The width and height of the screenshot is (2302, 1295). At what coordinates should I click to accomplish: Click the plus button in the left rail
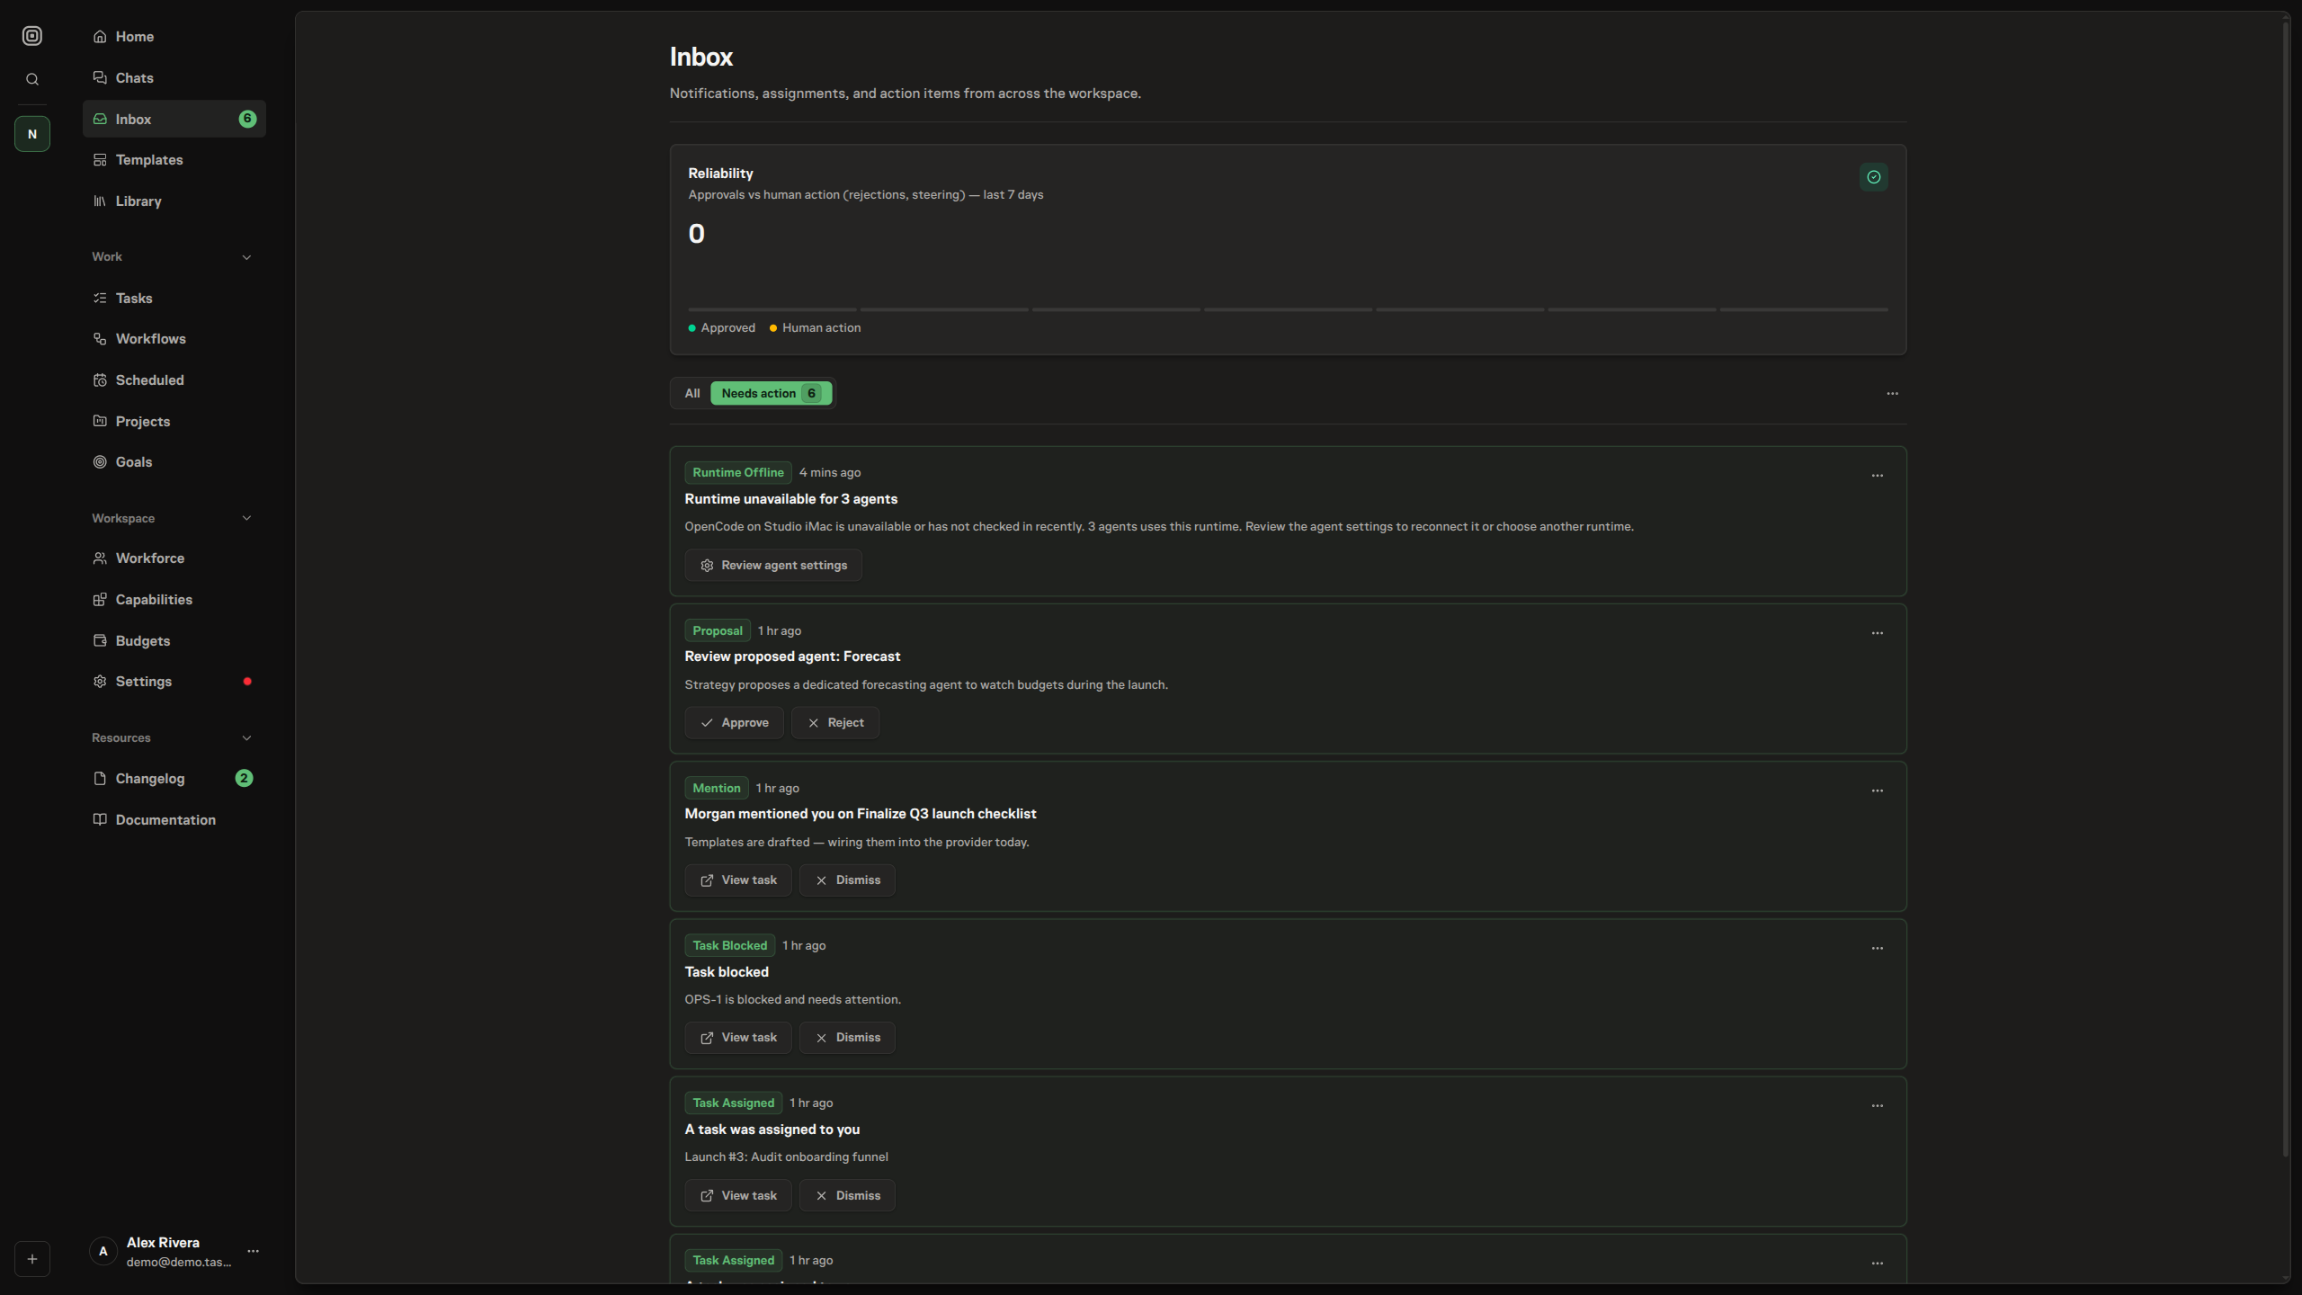click(32, 1259)
